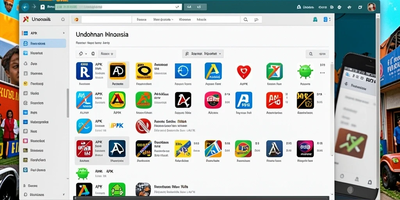Open the red heart app icon

point(244,71)
